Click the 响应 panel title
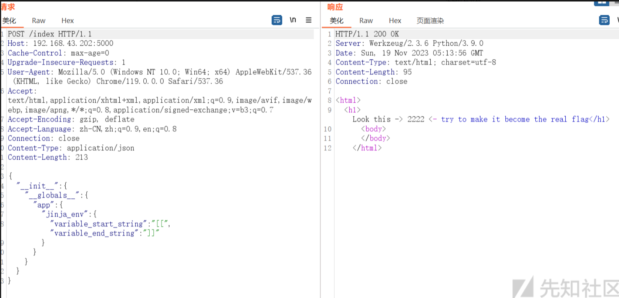 click(335, 7)
